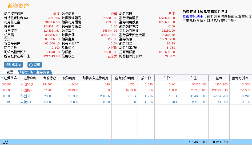252x145 pixels.
Task: Click summary total 1217643.000
Action: click(198, 142)
